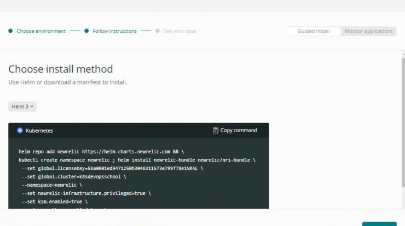Click the kubectl create namespace newrelic line

(137, 160)
